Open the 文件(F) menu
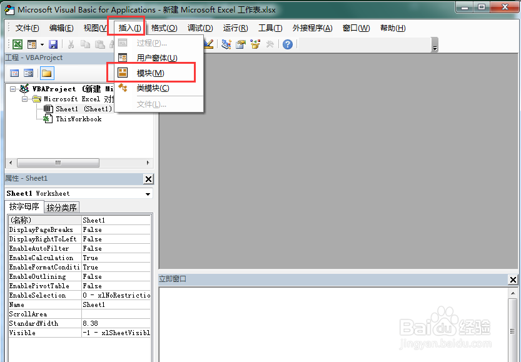Screen dimensions: 521x362 pyautogui.click(x=28, y=28)
